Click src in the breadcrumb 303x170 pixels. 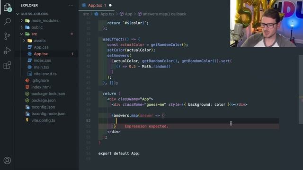coord(86,14)
